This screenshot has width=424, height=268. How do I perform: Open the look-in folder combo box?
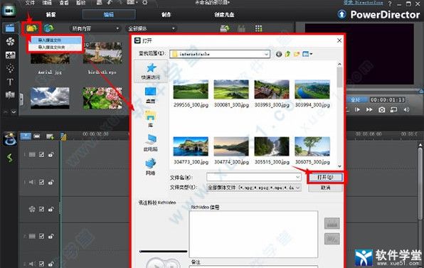[220, 54]
